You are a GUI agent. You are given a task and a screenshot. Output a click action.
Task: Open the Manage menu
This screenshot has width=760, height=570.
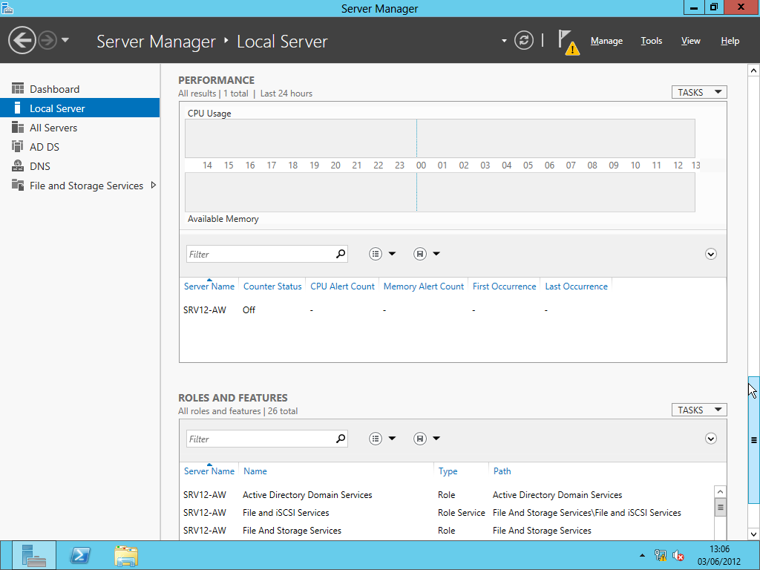point(606,41)
